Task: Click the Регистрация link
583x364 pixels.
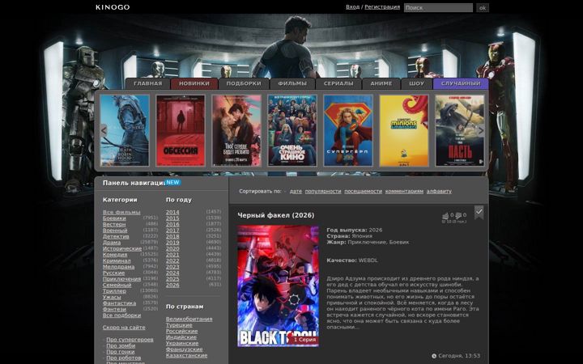Action: [x=382, y=7]
